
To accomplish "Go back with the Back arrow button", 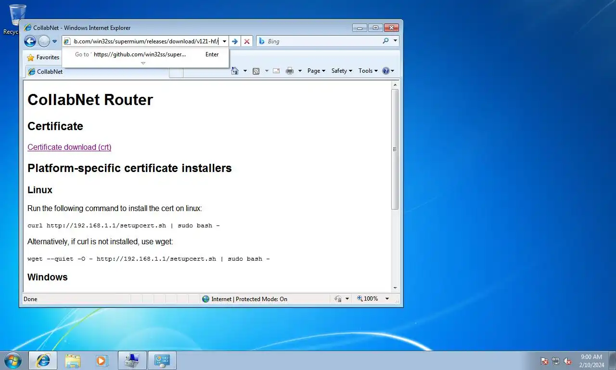I will click(30, 41).
